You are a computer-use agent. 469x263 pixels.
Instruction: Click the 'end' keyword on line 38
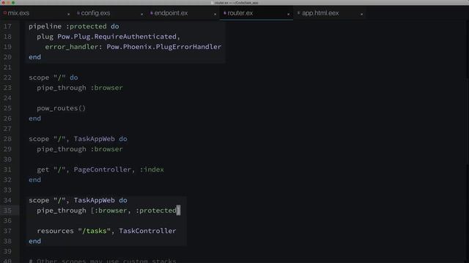tap(34, 241)
